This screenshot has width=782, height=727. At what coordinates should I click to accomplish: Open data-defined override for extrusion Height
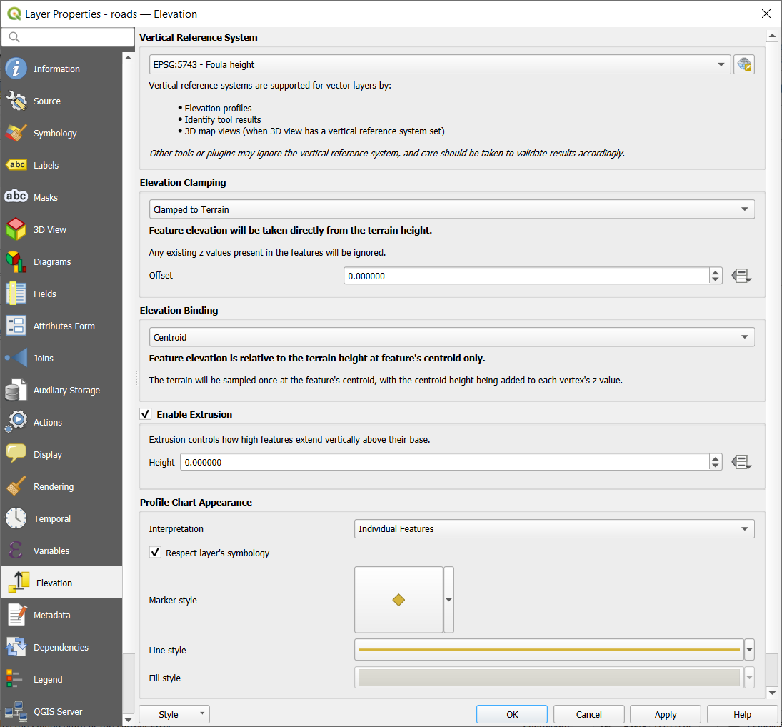tap(741, 462)
